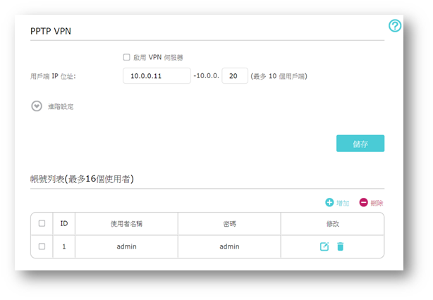Click the 進階設定 text label

click(61, 107)
